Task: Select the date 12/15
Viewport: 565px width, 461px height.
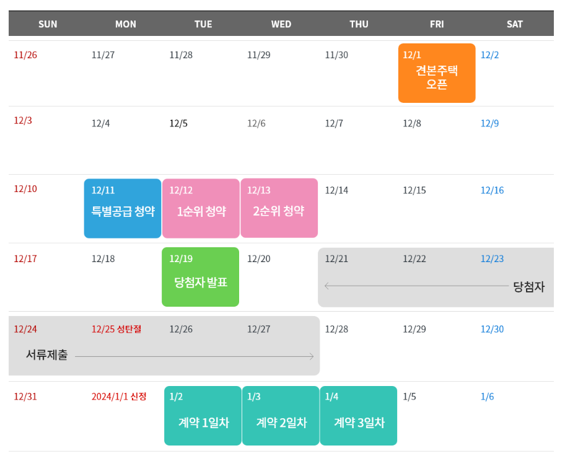Action: click(414, 190)
